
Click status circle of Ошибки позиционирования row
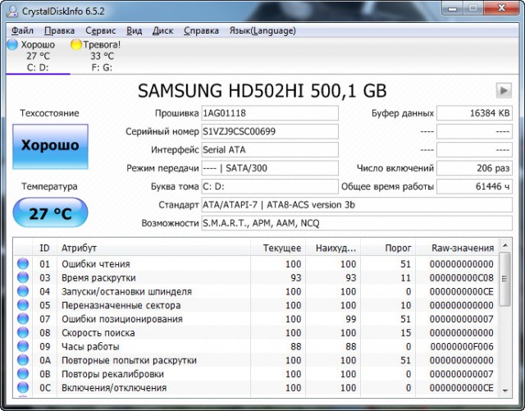tap(23, 318)
